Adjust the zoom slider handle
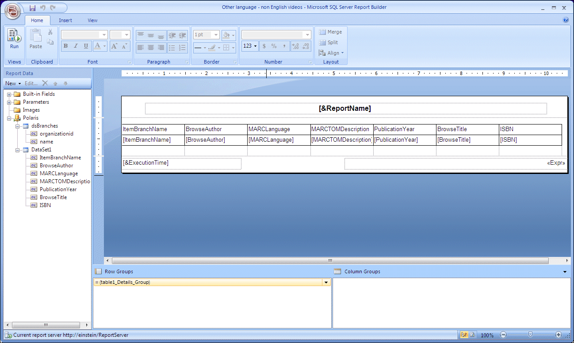Screen dimensions: 574x343 [530, 335]
